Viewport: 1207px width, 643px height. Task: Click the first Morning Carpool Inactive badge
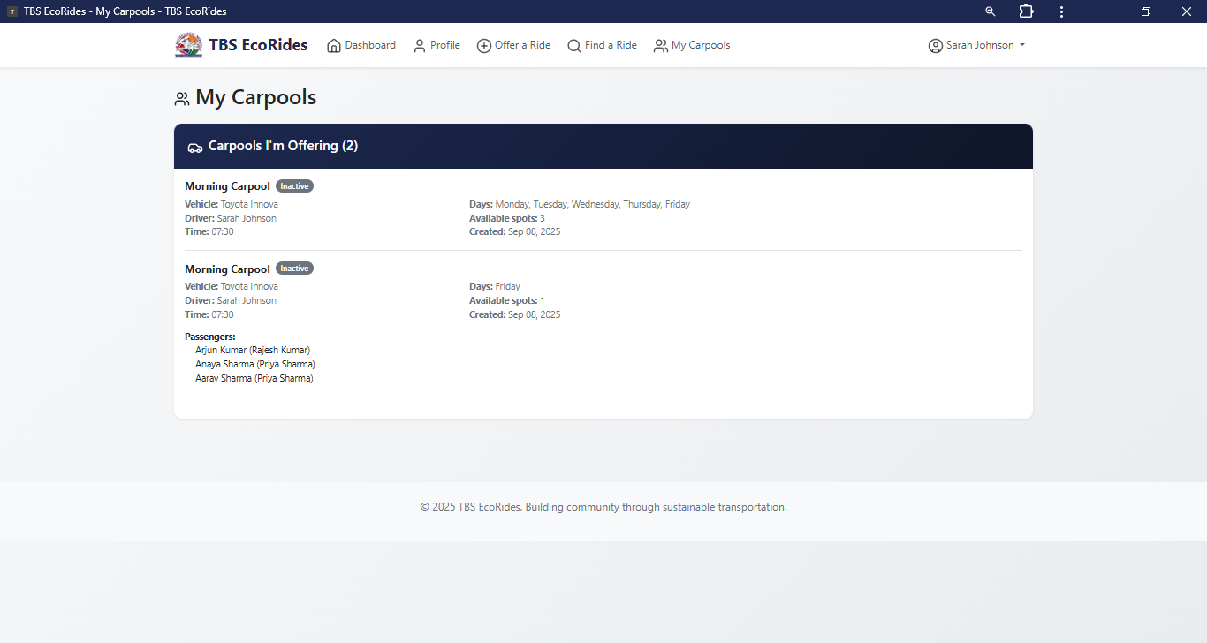[294, 186]
